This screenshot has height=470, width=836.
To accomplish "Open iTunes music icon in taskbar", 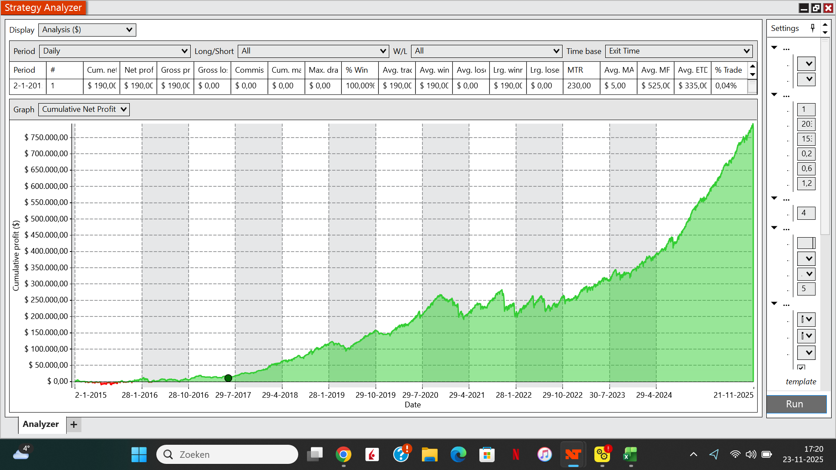I will pyautogui.click(x=544, y=455).
